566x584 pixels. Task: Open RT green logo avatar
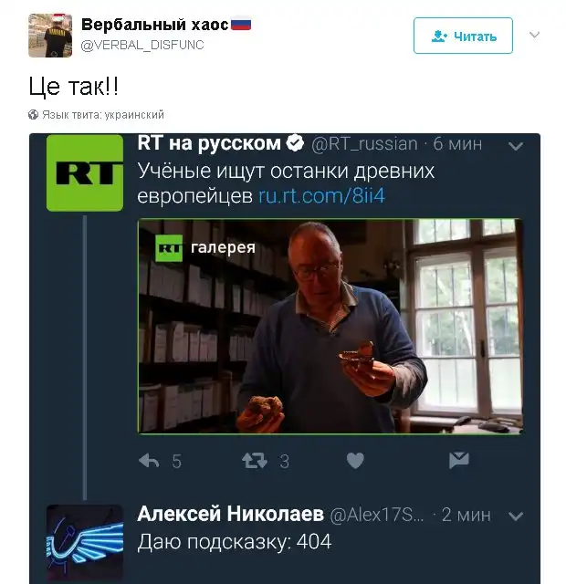tap(85, 172)
